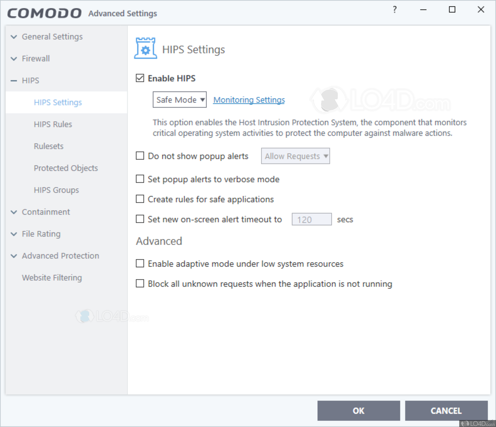Image resolution: width=496 pixels, height=427 pixels.
Task: Enable 'Create rules for safe applications'
Action: tap(140, 199)
